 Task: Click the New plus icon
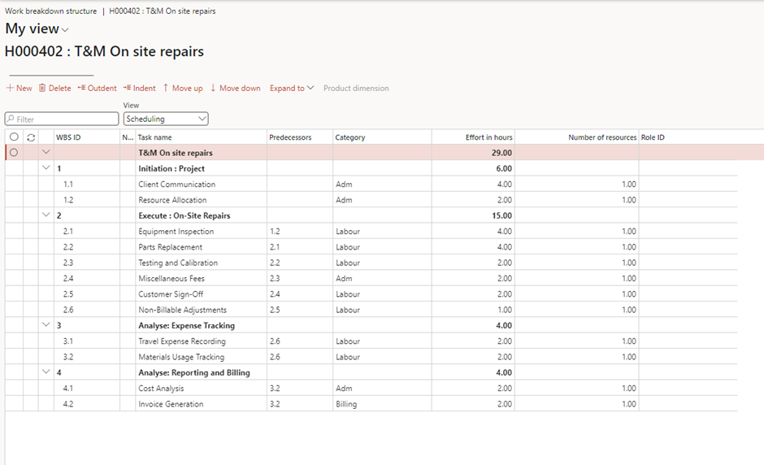point(10,89)
